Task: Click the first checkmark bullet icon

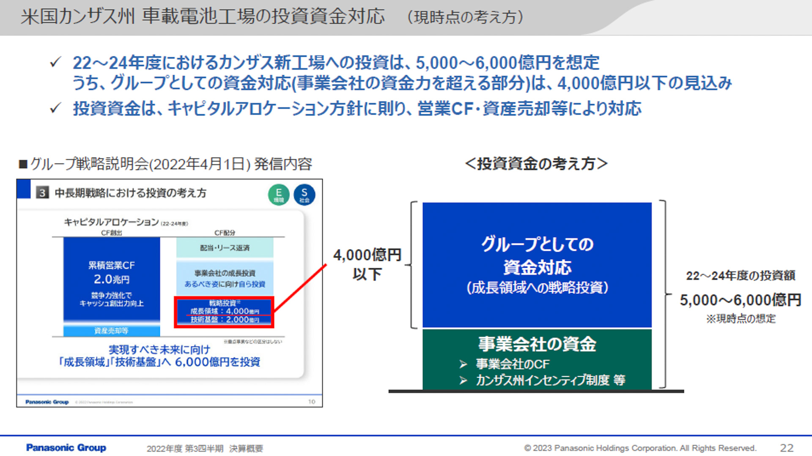Action: pyautogui.click(x=55, y=62)
